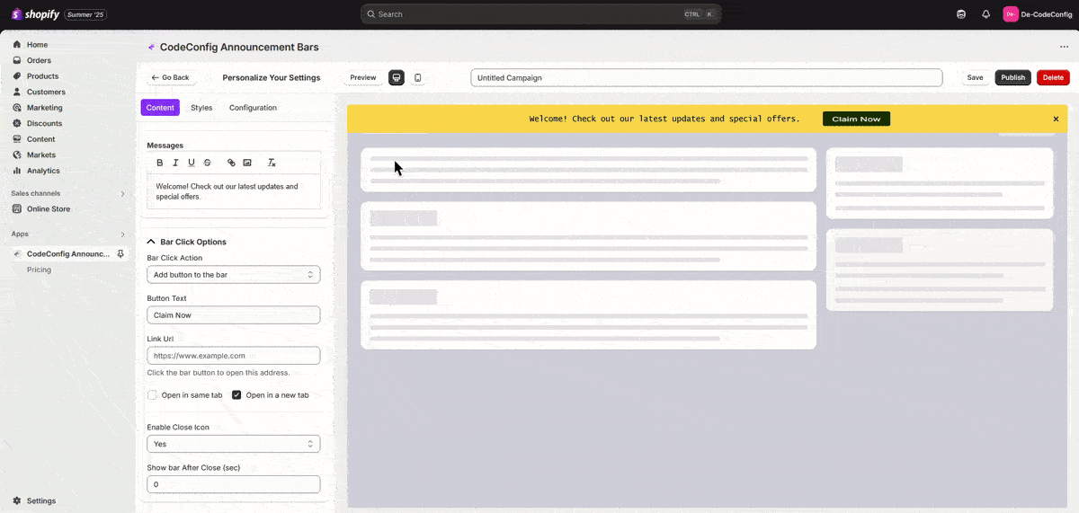
Task: Click the red Delete button
Action: [x=1053, y=78]
